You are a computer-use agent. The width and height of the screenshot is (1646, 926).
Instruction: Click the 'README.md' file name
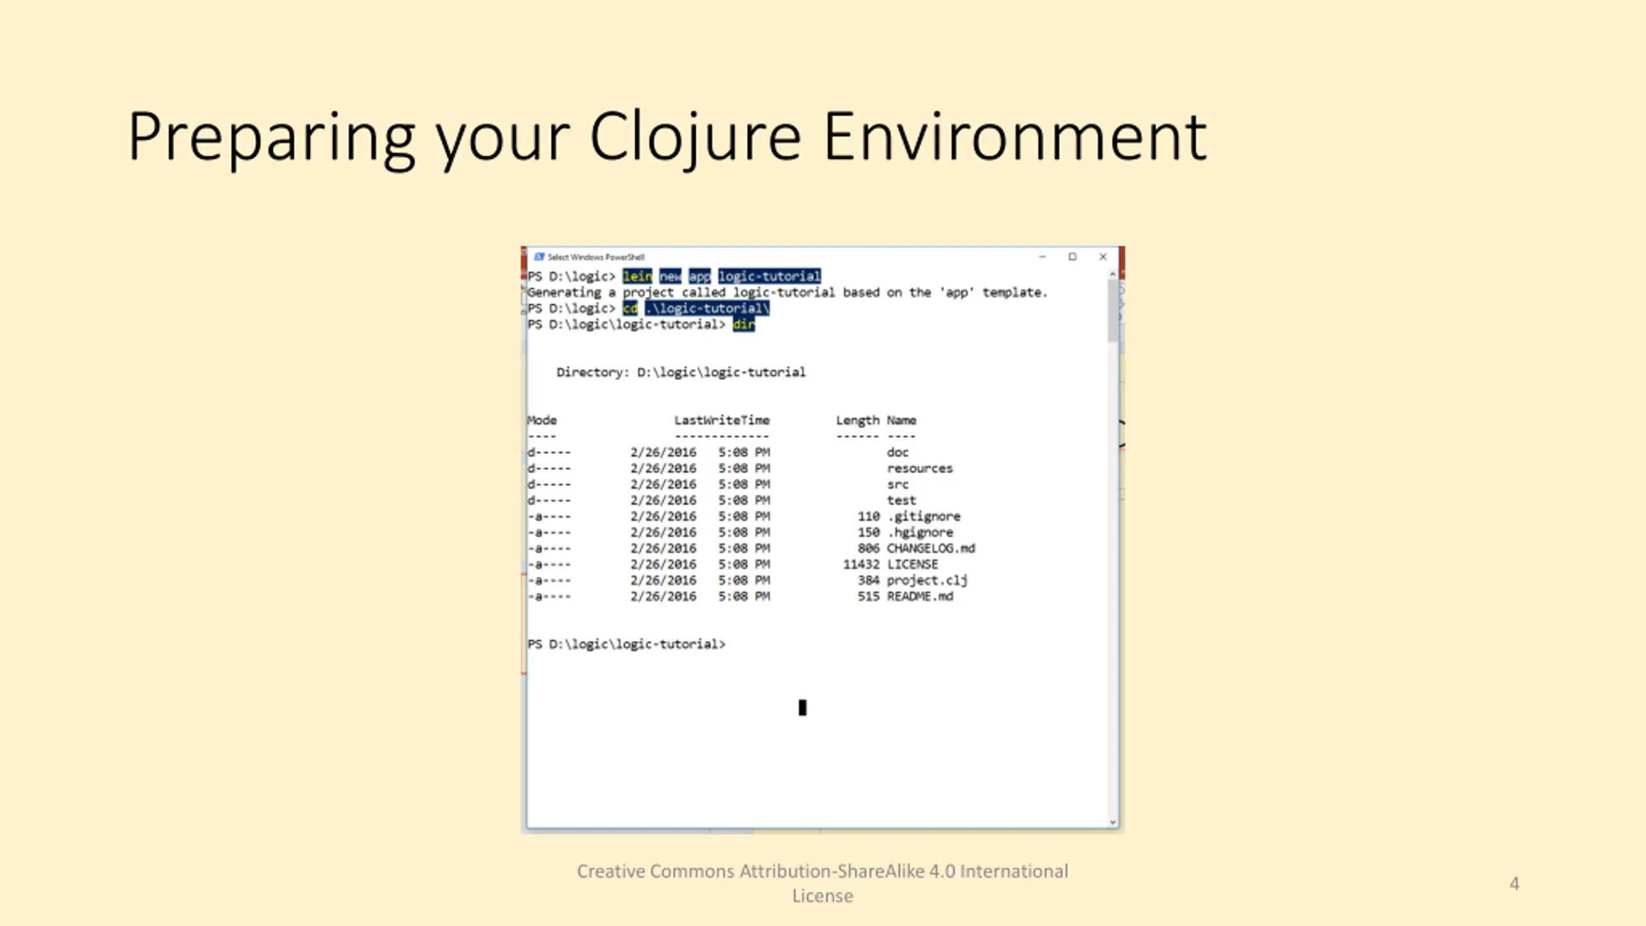coord(920,596)
